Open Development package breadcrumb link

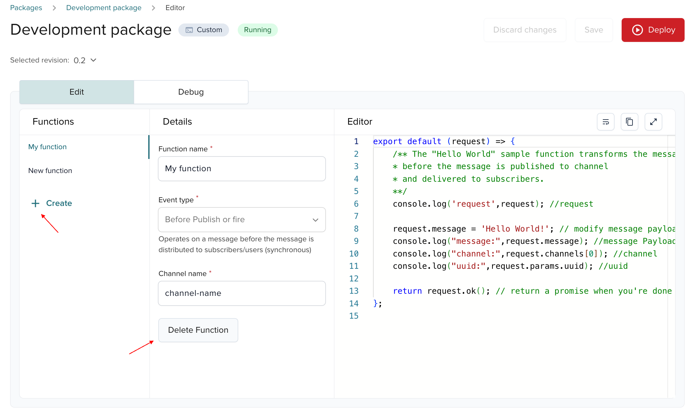point(103,8)
